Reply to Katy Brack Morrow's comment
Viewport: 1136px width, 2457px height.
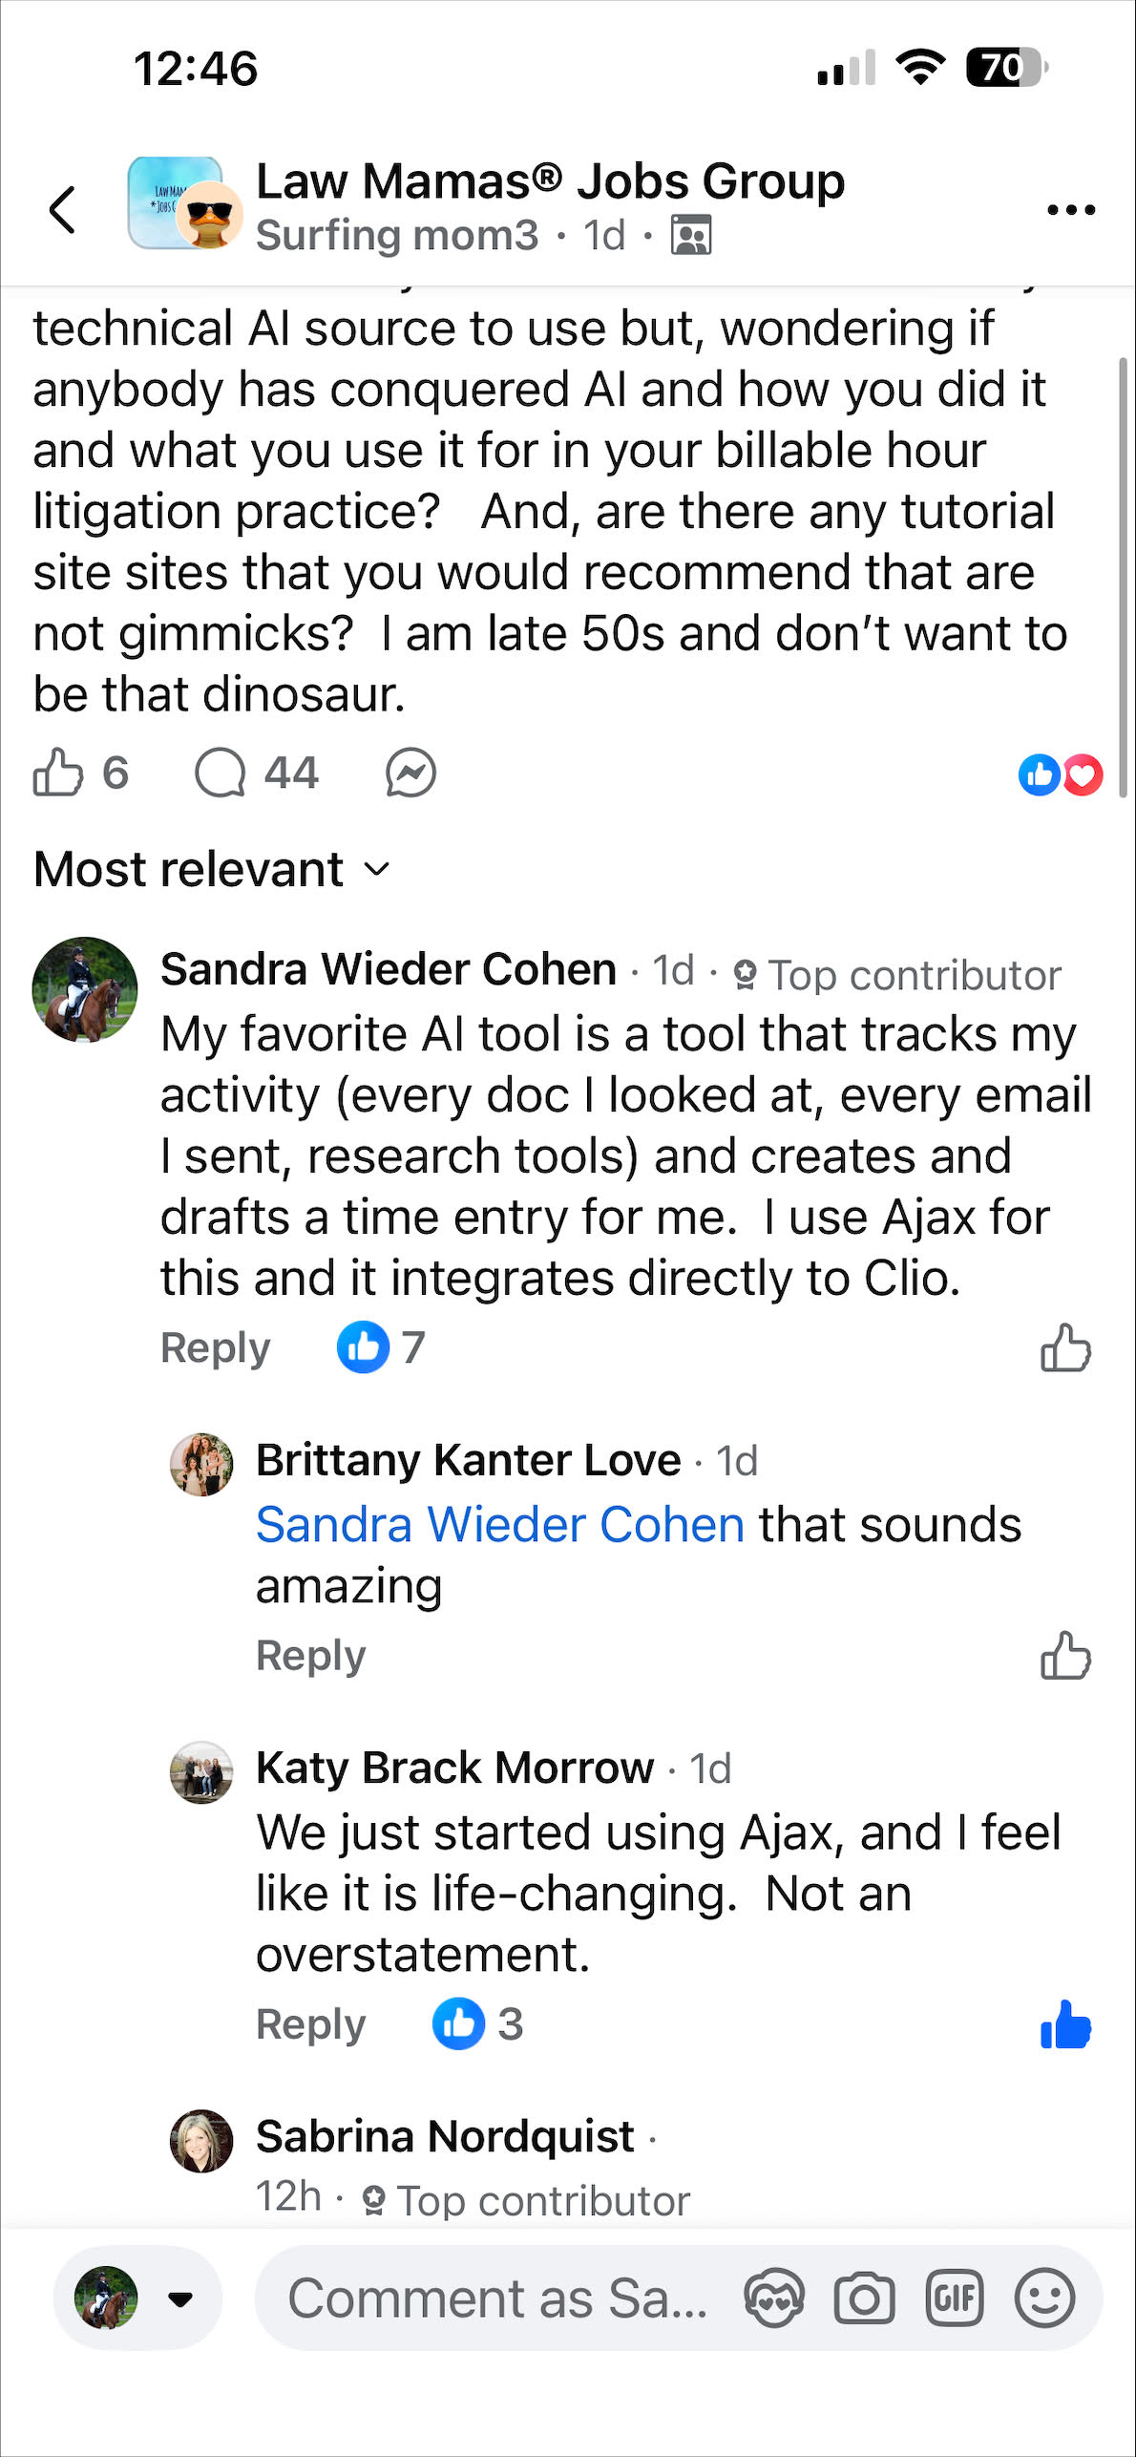[x=311, y=2023]
